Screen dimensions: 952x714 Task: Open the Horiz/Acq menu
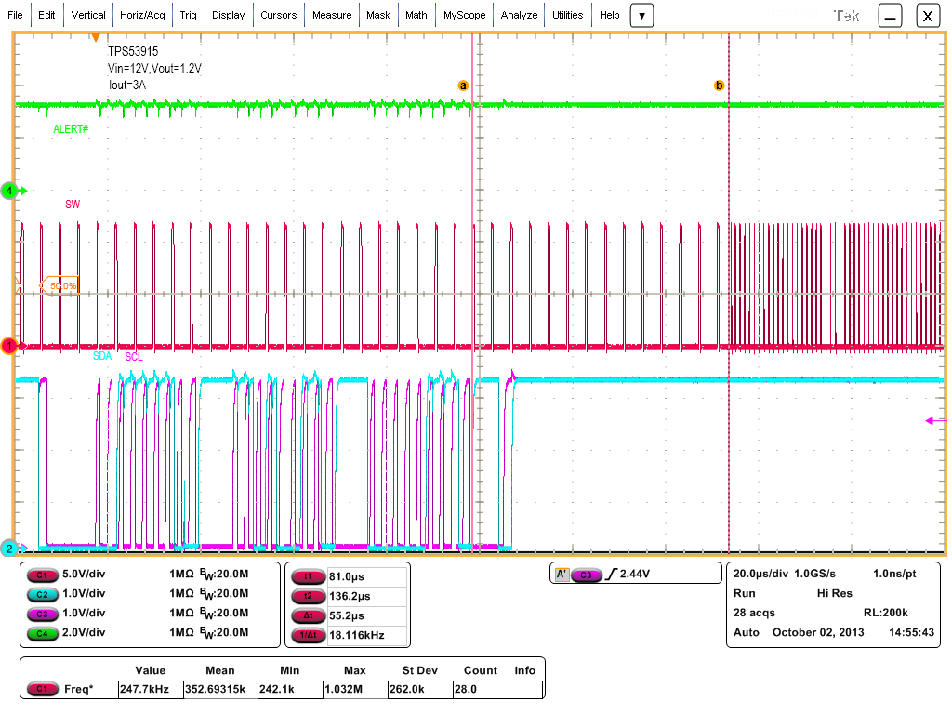pyautogui.click(x=141, y=15)
